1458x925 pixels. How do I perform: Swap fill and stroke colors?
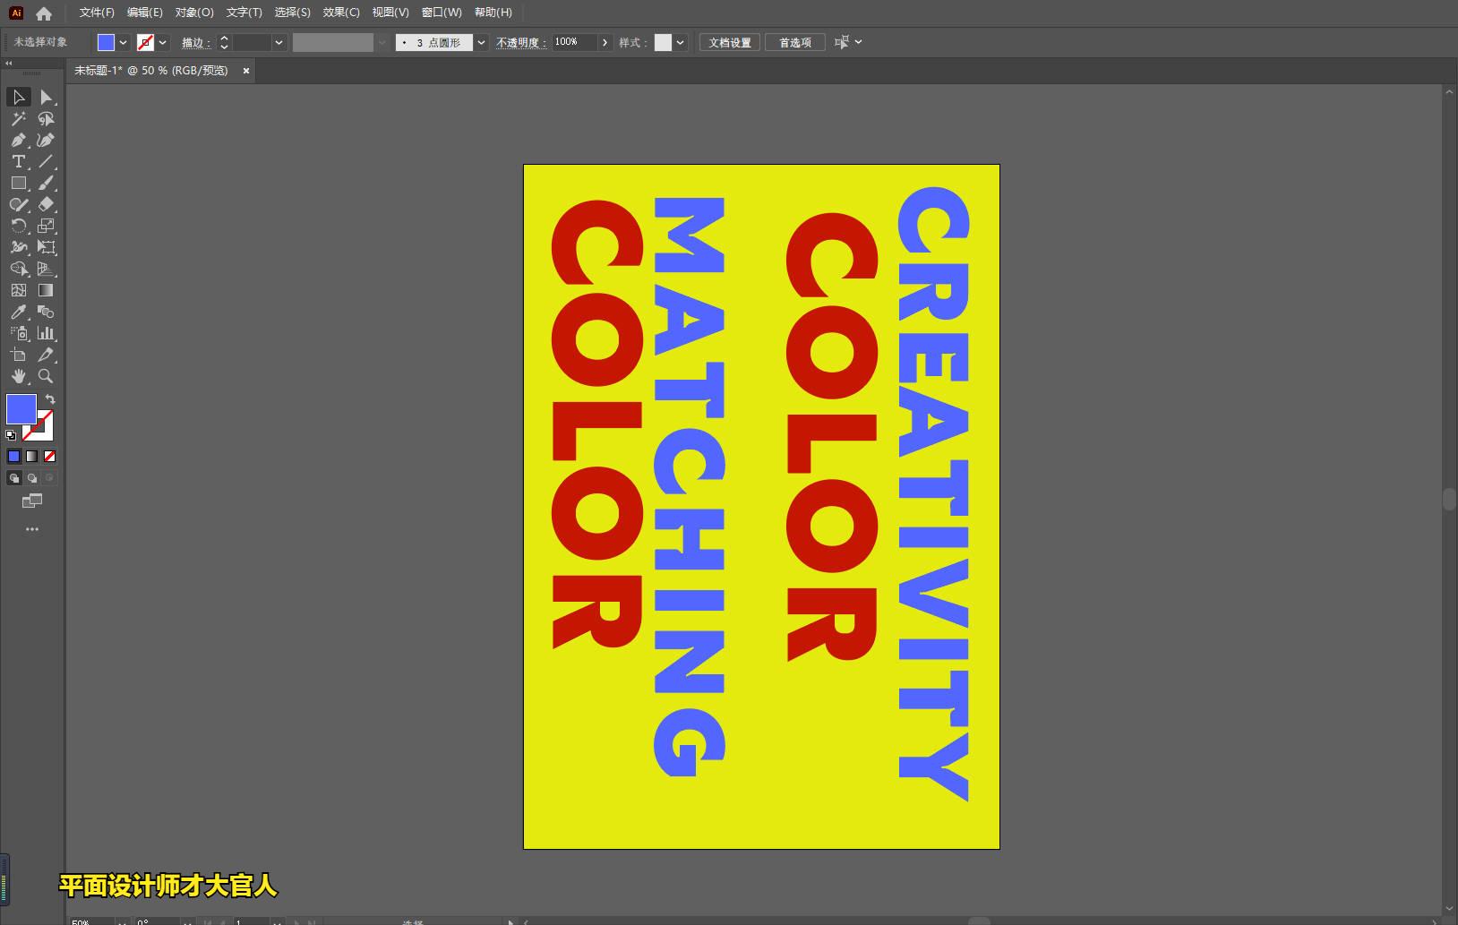point(50,399)
